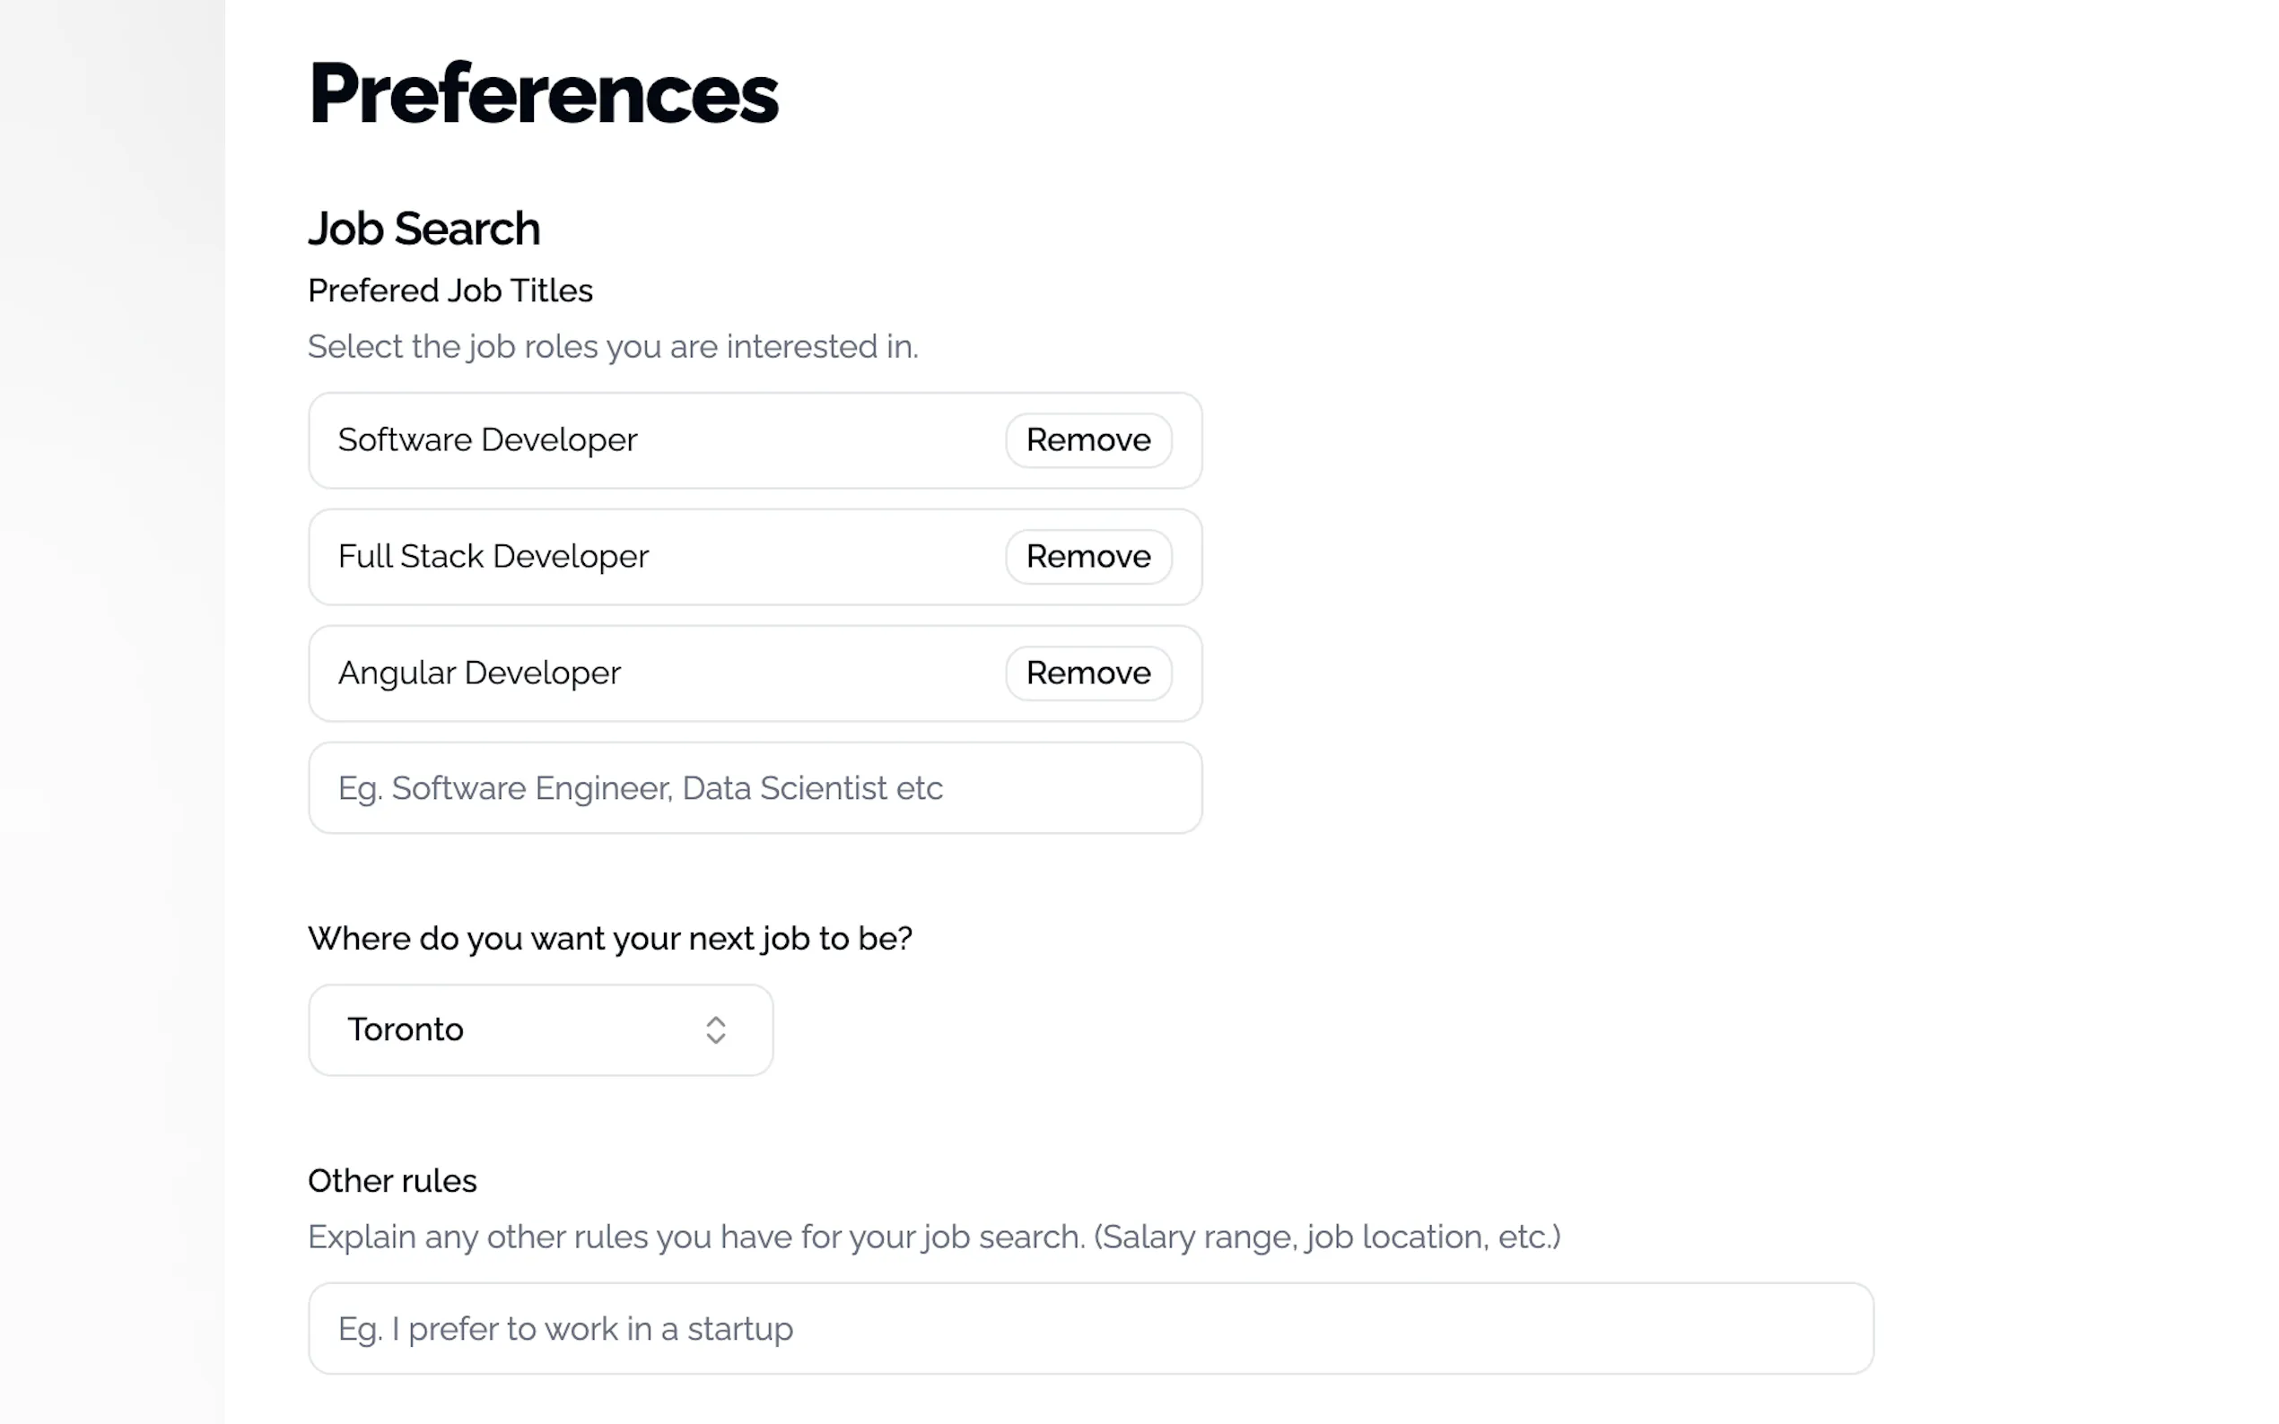This screenshot has height=1424, width=2279.
Task: Open the Toronto location dropdown
Action: (x=540, y=1029)
